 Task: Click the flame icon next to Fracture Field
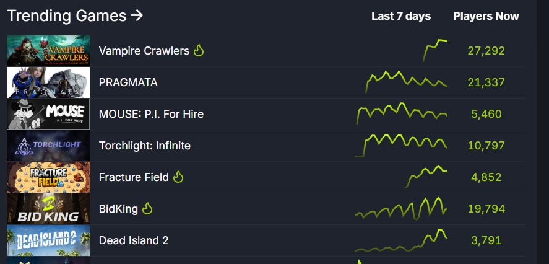tap(178, 177)
